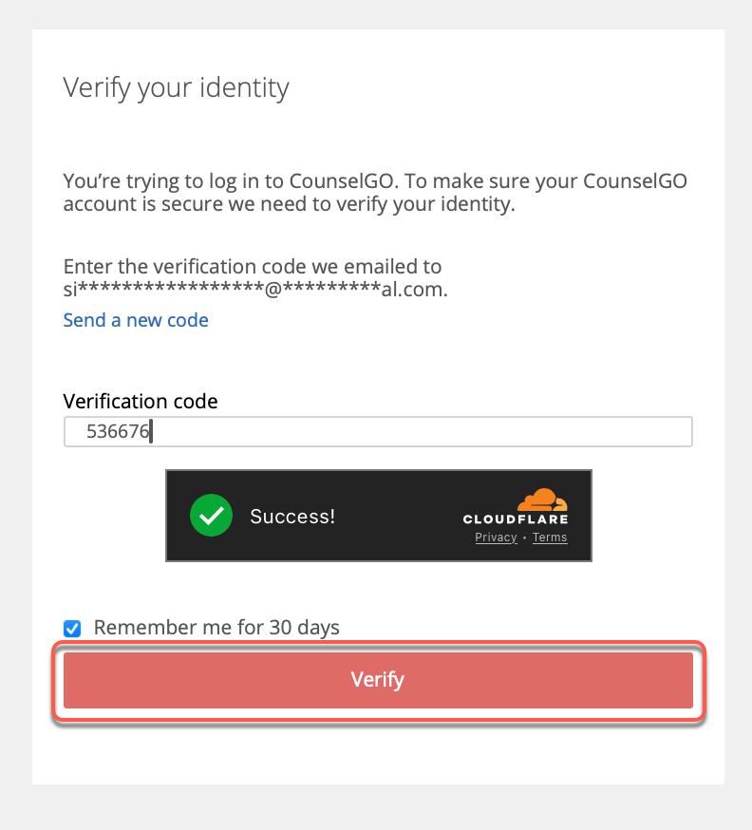Click the "Remember me for 30 days" label
The width and height of the screenshot is (752, 830).
tap(216, 628)
